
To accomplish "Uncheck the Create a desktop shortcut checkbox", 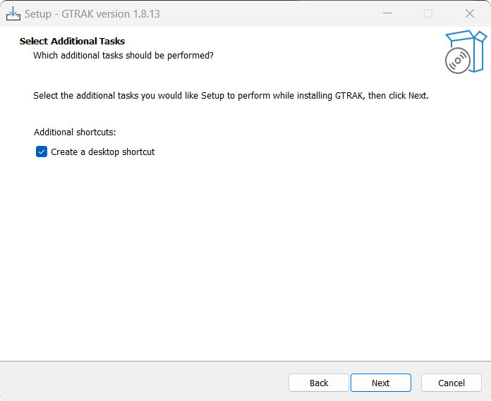I will [42, 152].
